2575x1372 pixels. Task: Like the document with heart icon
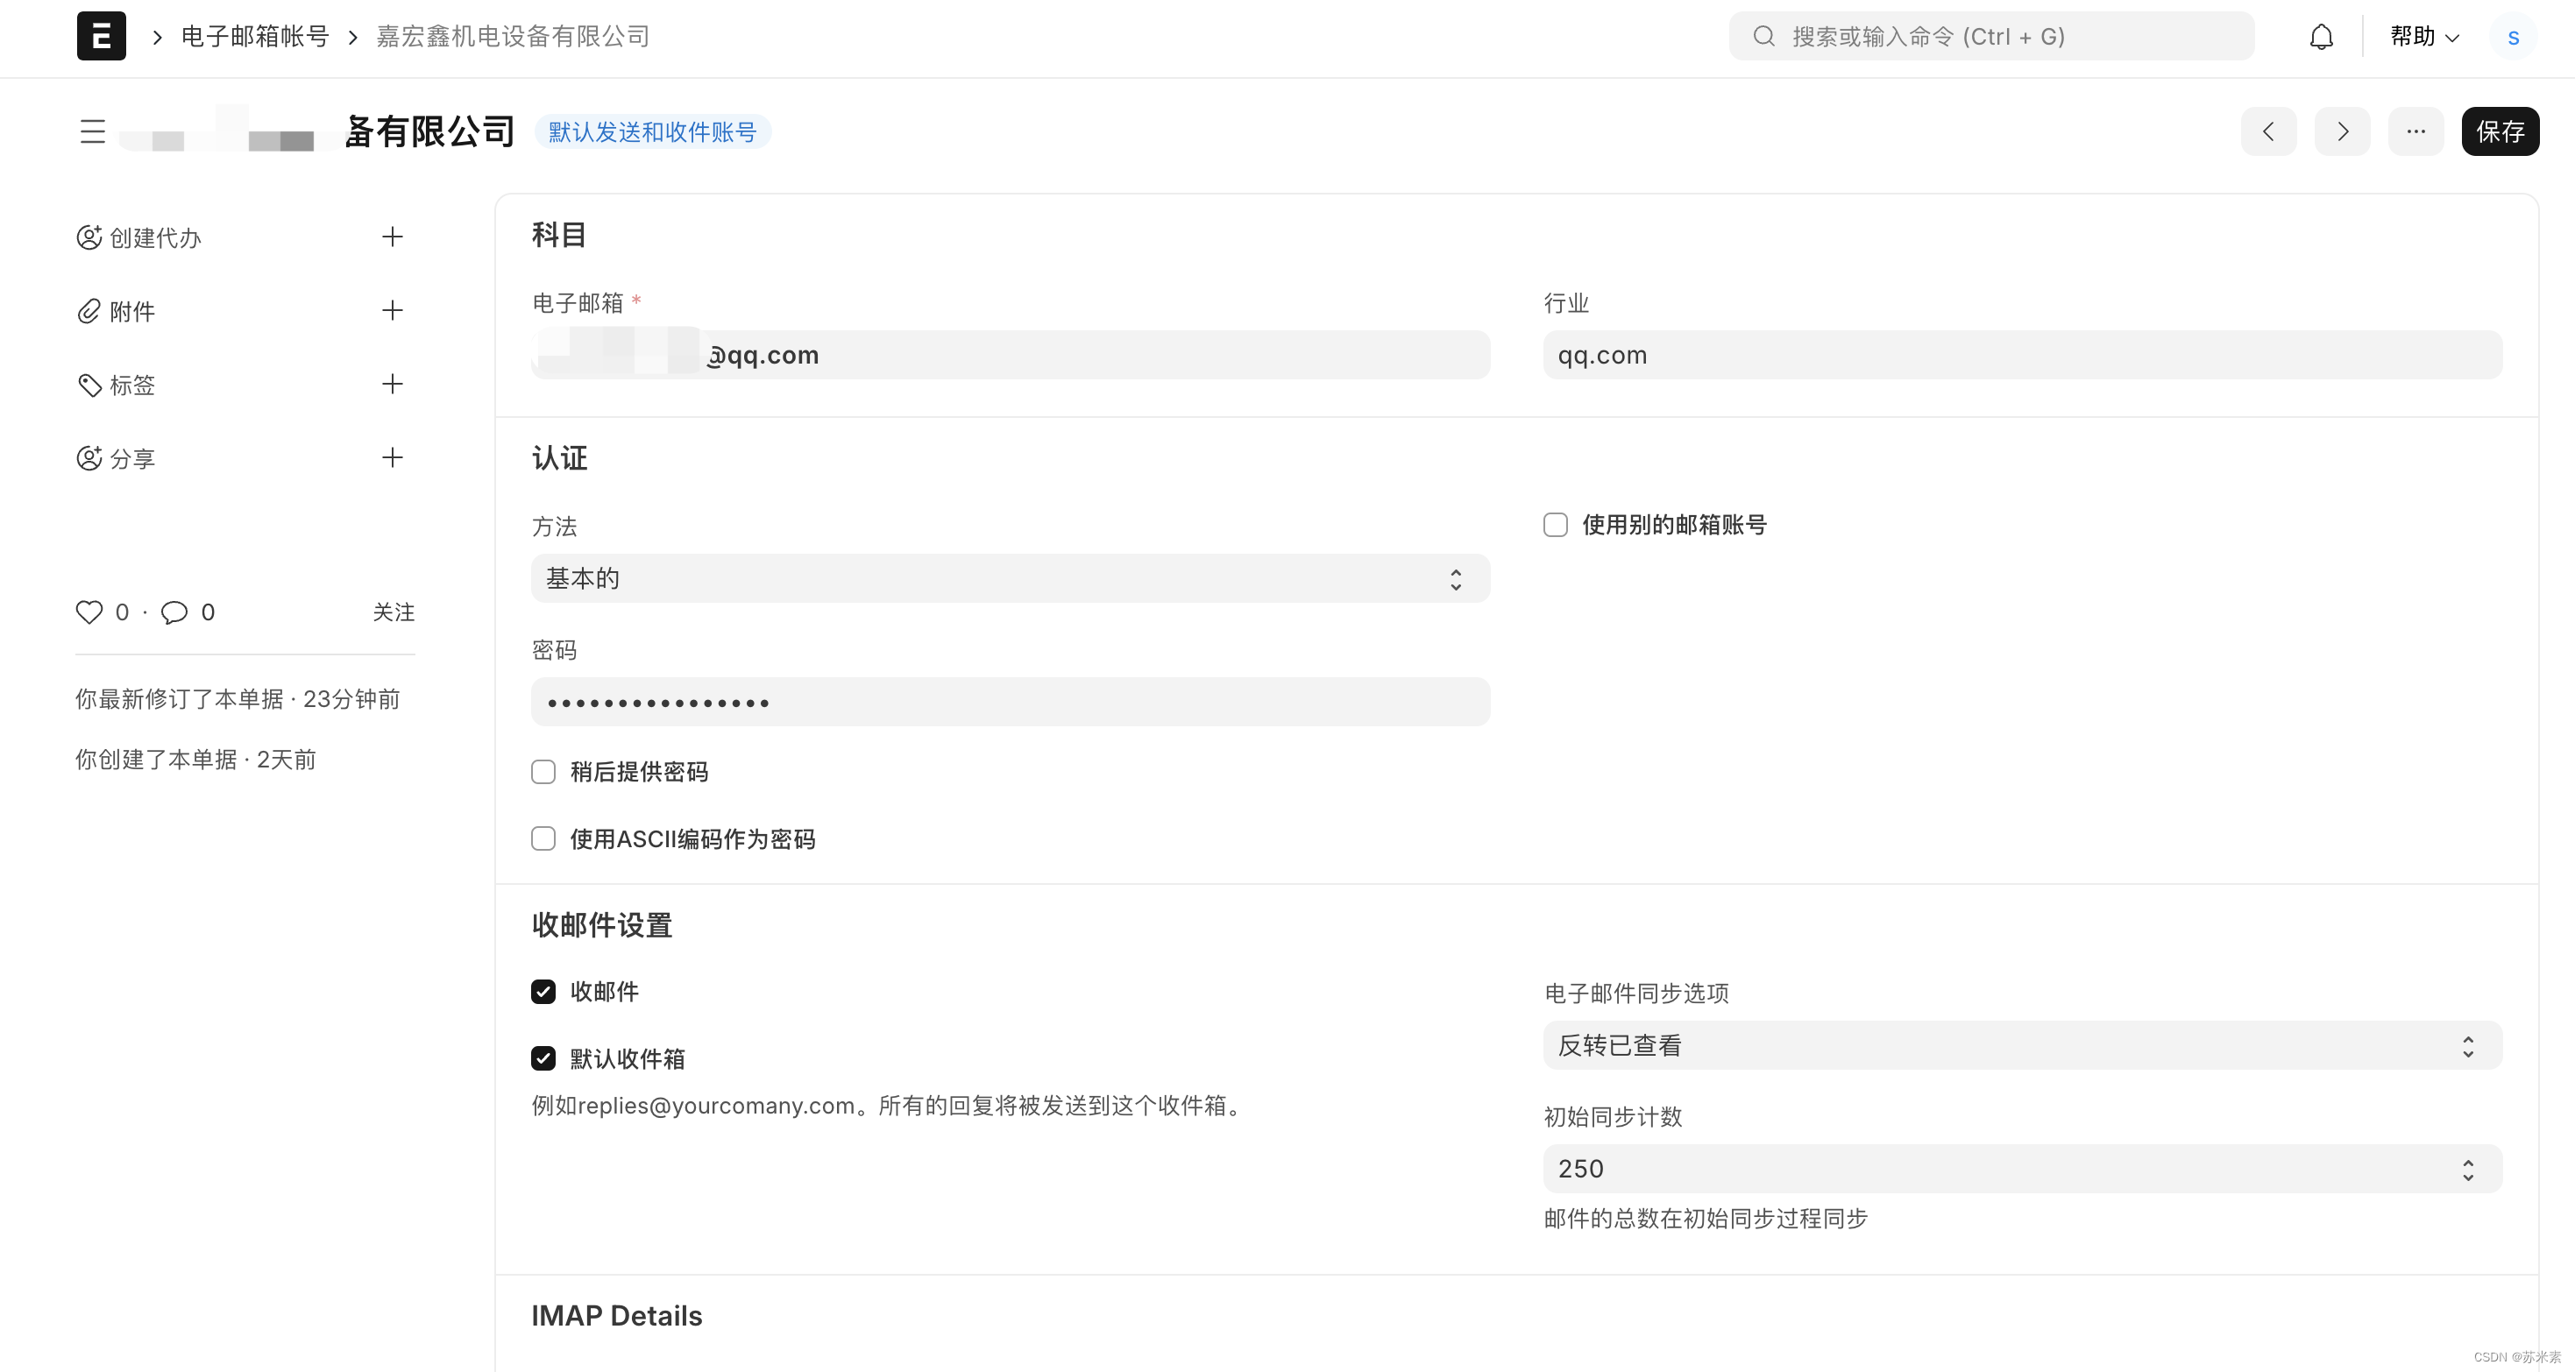[x=89, y=612]
